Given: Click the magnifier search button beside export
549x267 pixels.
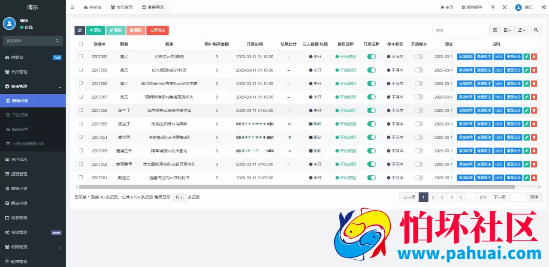Looking at the screenshot, I should tap(536, 30).
